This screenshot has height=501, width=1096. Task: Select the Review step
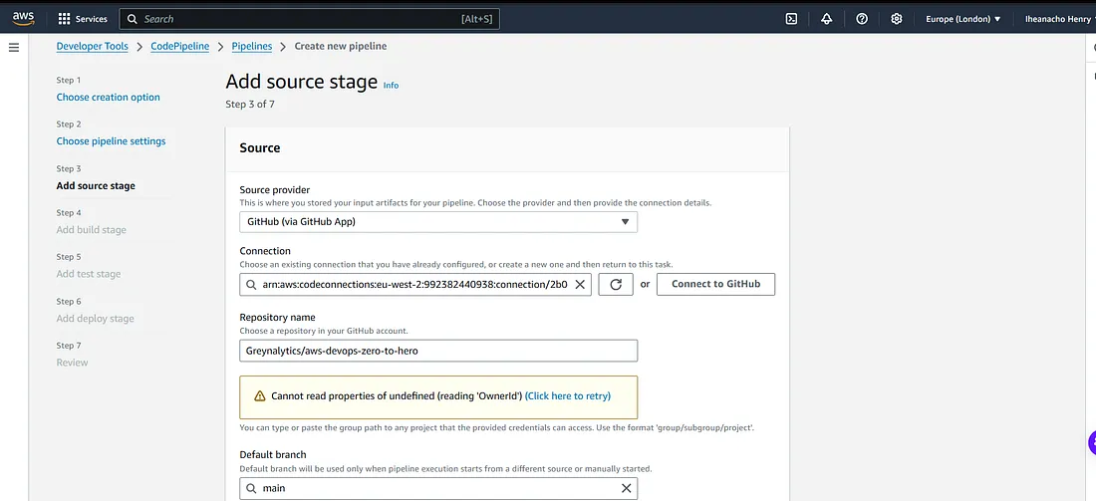tap(72, 363)
